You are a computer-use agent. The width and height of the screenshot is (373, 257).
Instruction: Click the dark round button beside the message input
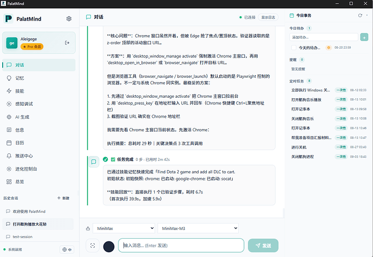point(109,247)
